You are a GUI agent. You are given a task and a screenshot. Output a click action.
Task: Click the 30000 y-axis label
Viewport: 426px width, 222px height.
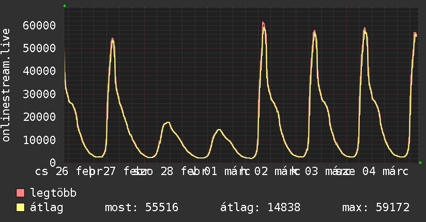point(39,94)
